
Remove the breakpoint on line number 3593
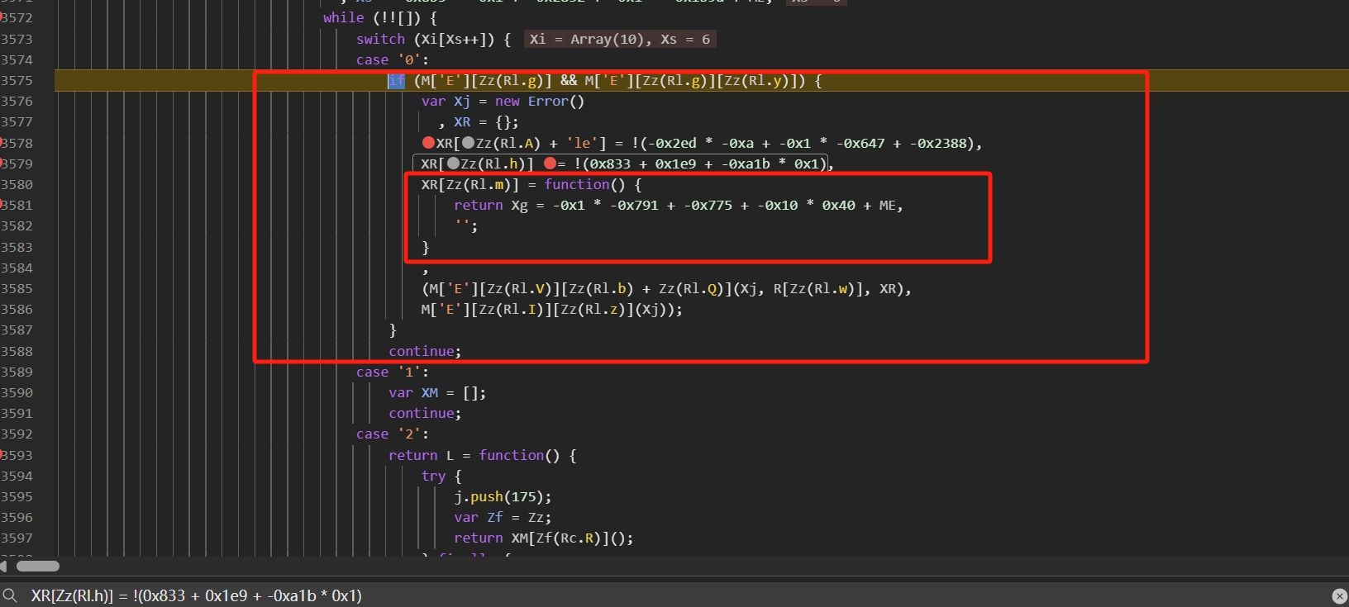click(x=17, y=455)
